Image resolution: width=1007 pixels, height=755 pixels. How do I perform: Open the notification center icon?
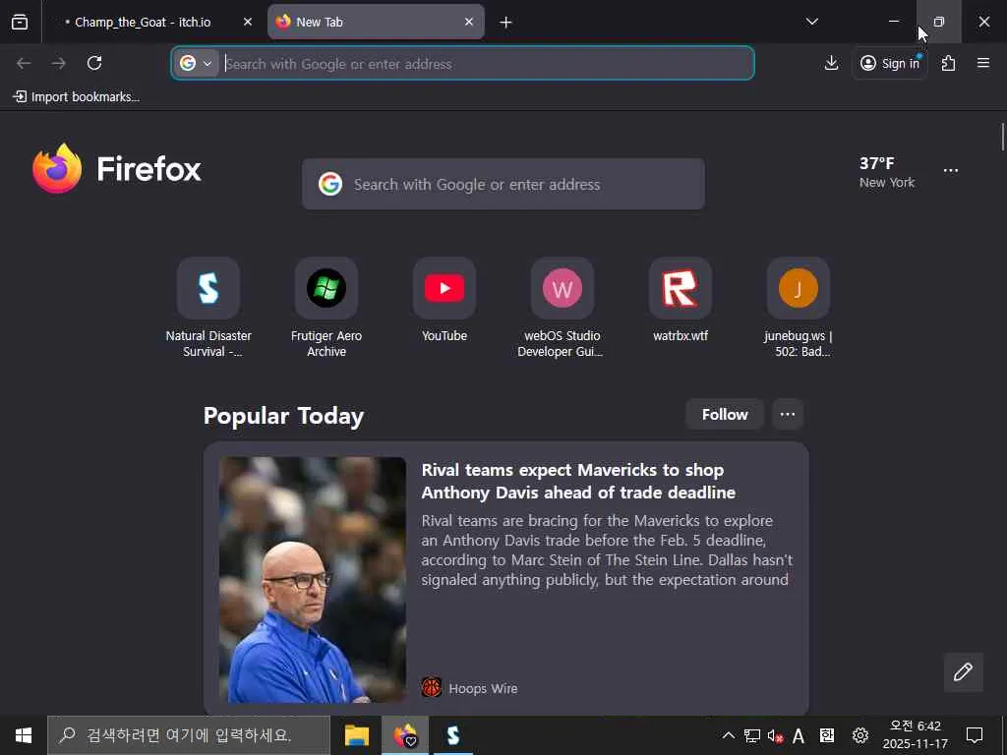975,735
